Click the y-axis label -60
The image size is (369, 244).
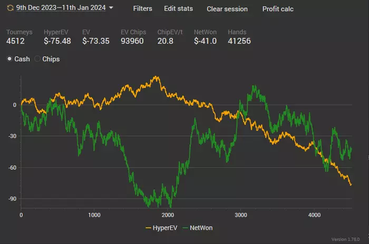point(13,168)
